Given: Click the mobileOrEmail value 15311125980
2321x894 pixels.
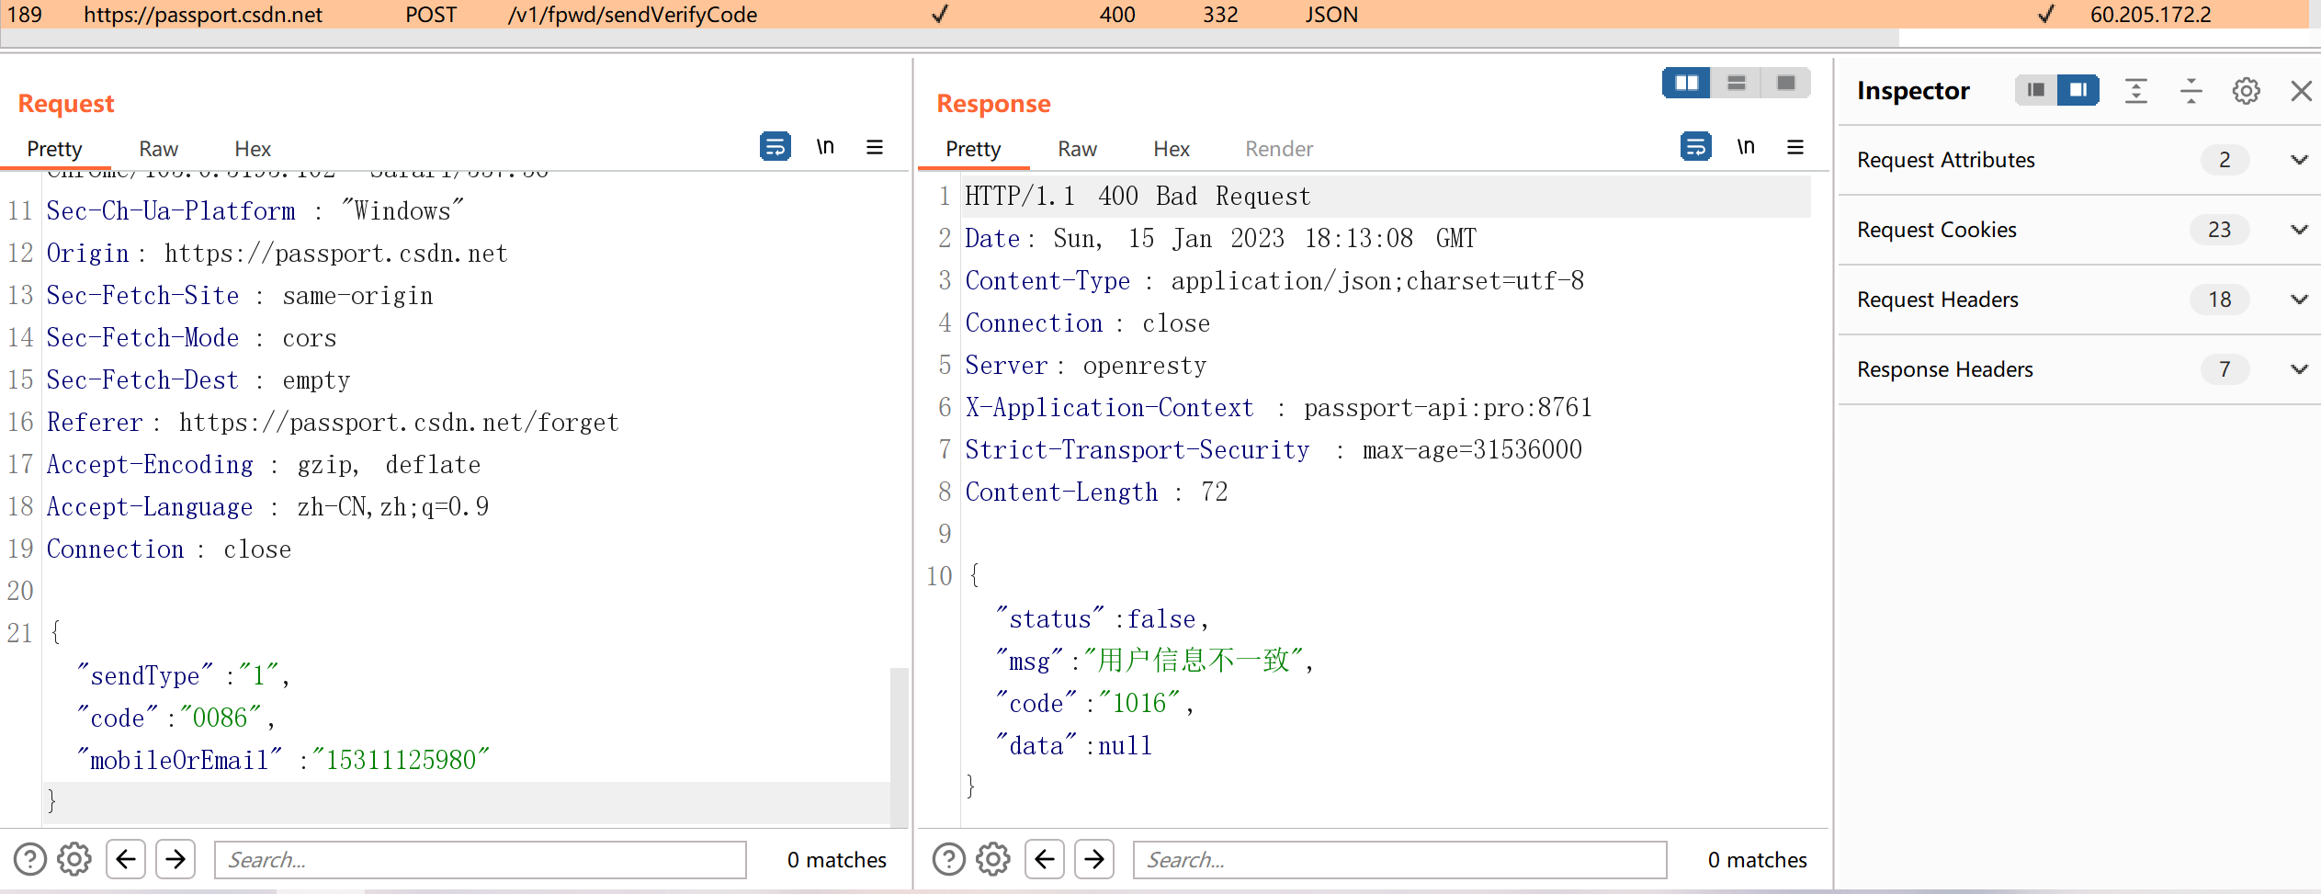Looking at the screenshot, I should coord(401,761).
